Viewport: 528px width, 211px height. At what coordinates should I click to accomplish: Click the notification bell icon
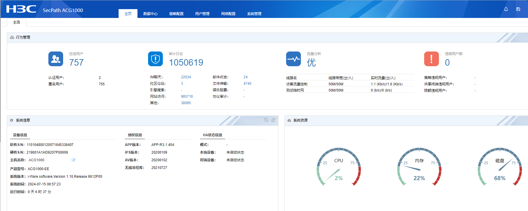point(506,9)
